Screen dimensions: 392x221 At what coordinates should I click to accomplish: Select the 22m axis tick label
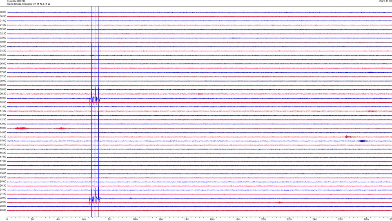pyautogui.click(x=289, y=219)
